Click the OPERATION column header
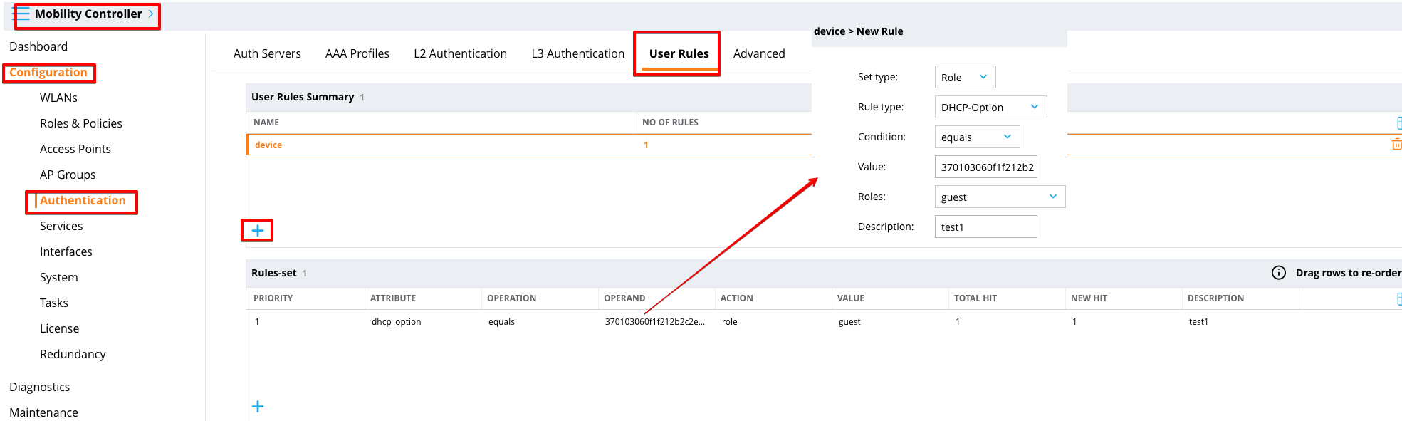 point(512,298)
